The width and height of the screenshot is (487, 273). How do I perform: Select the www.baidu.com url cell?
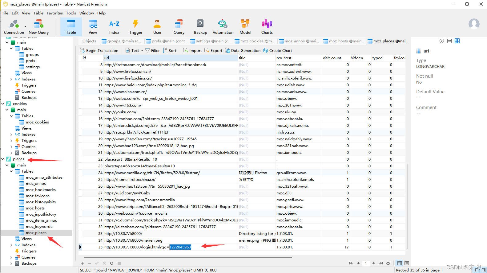(x=171, y=85)
